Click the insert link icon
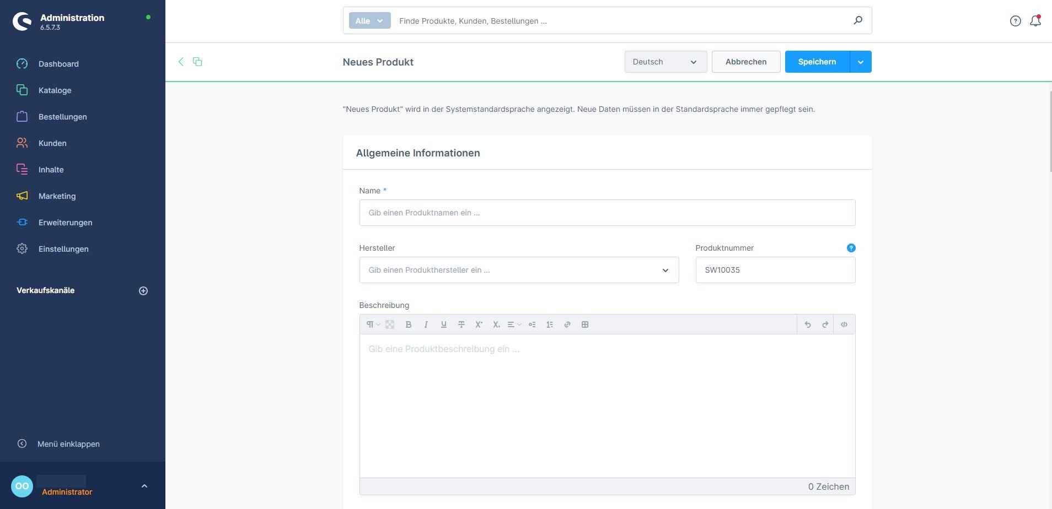The image size is (1052, 509). tap(567, 324)
